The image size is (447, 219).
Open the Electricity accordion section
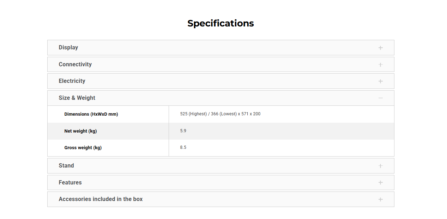point(72,81)
